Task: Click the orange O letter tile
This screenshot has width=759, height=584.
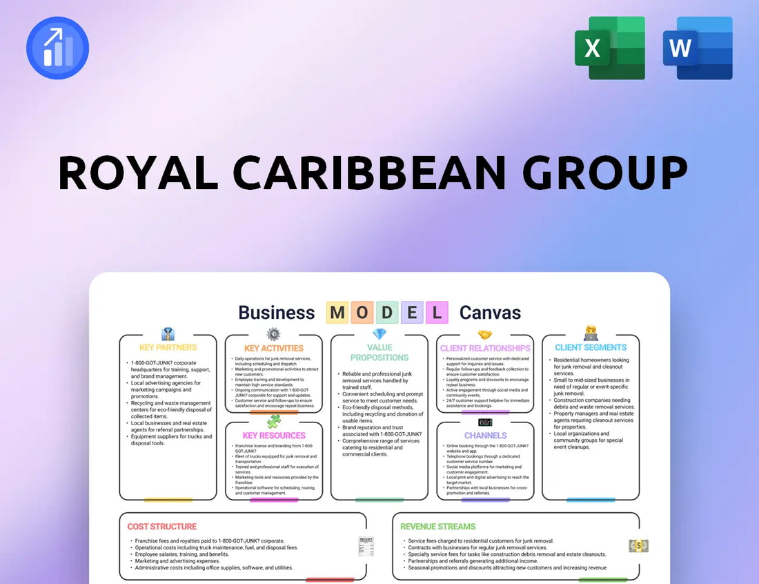Action: [362, 312]
